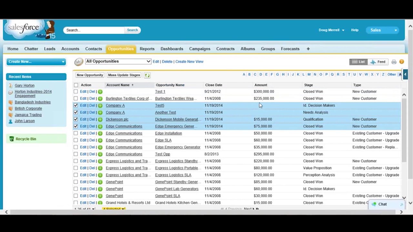Switch to the Accounts tab
Image resolution: width=413 pixels, height=232 pixels.
pos(70,49)
